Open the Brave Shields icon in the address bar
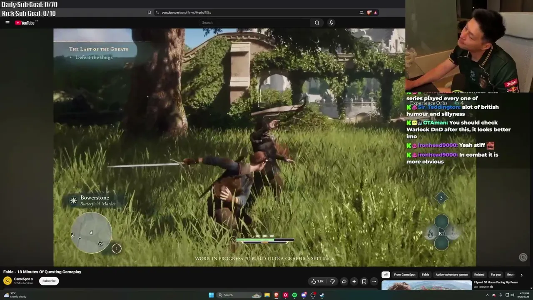The height and width of the screenshot is (300, 533). pos(369,12)
